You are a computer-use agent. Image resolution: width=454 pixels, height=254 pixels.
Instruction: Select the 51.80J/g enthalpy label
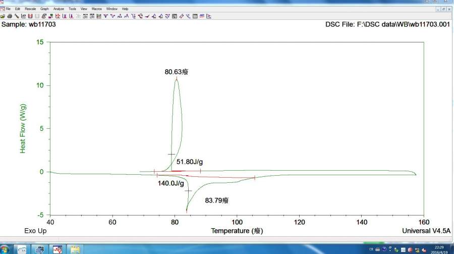click(190, 162)
